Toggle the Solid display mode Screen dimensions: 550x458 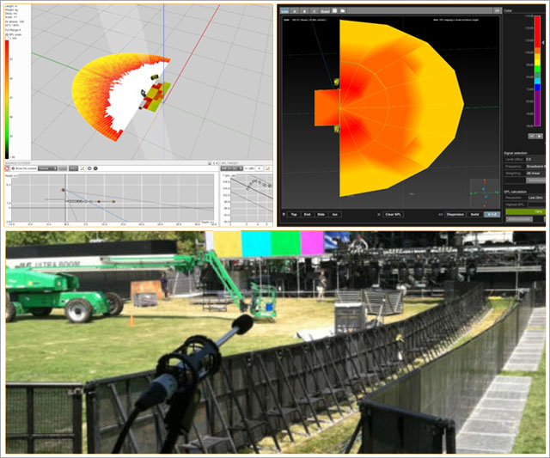474,212
